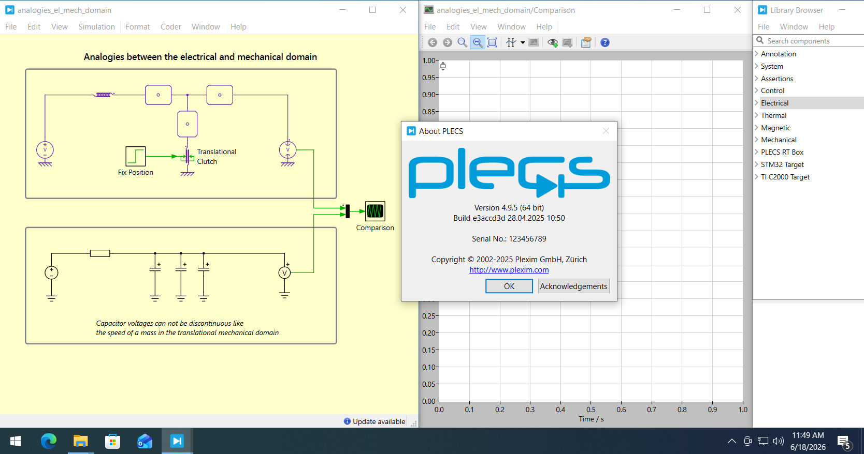Open the Simulation menu

(x=96, y=27)
